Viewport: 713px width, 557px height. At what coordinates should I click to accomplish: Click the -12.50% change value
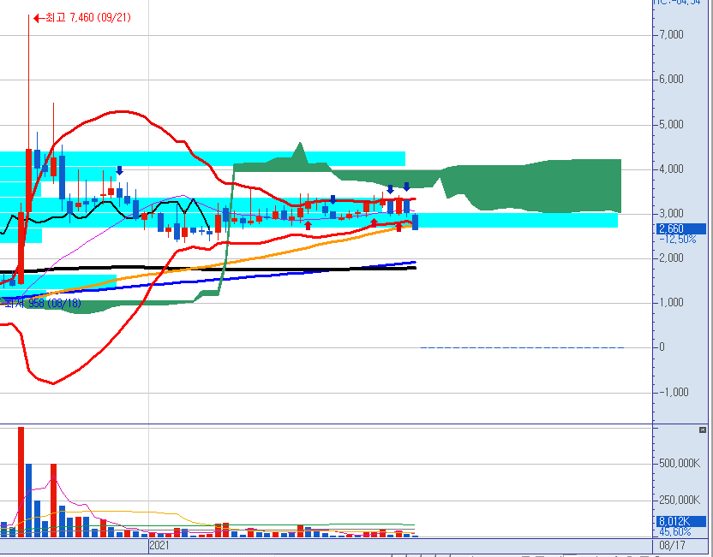[678, 240]
